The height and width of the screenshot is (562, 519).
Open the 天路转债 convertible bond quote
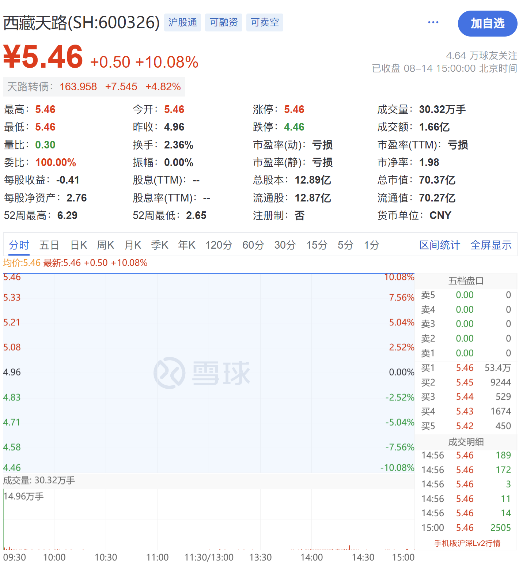[94, 87]
